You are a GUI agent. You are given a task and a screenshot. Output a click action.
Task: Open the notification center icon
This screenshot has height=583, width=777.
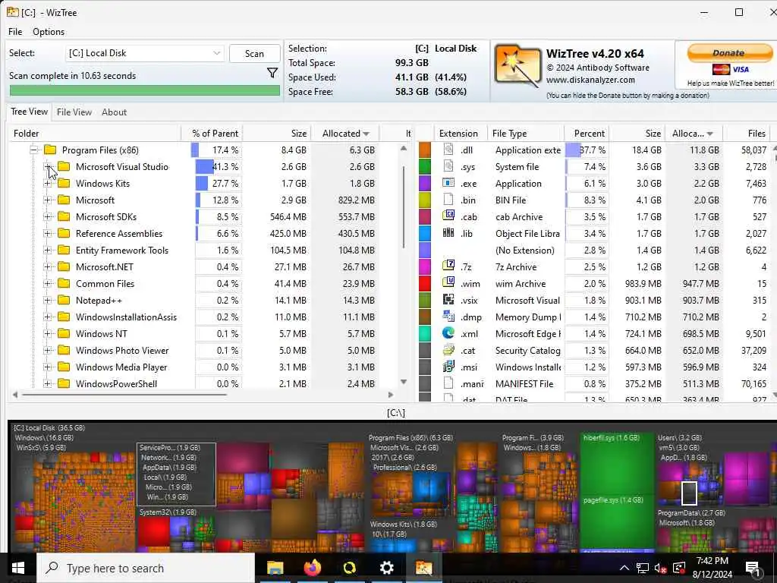752,568
